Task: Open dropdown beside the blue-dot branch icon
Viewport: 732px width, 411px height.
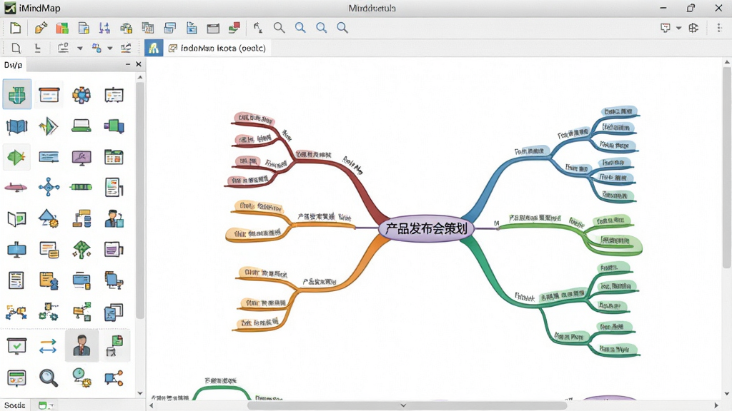Action: click(x=110, y=48)
